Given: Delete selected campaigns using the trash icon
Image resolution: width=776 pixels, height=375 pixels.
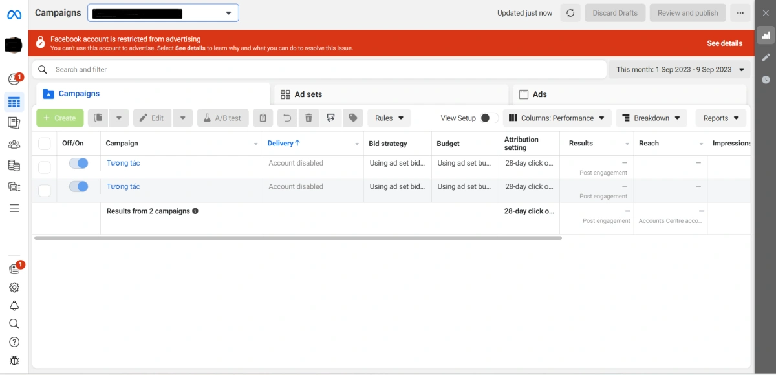Looking at the screenshot, I should coord(309,118).
